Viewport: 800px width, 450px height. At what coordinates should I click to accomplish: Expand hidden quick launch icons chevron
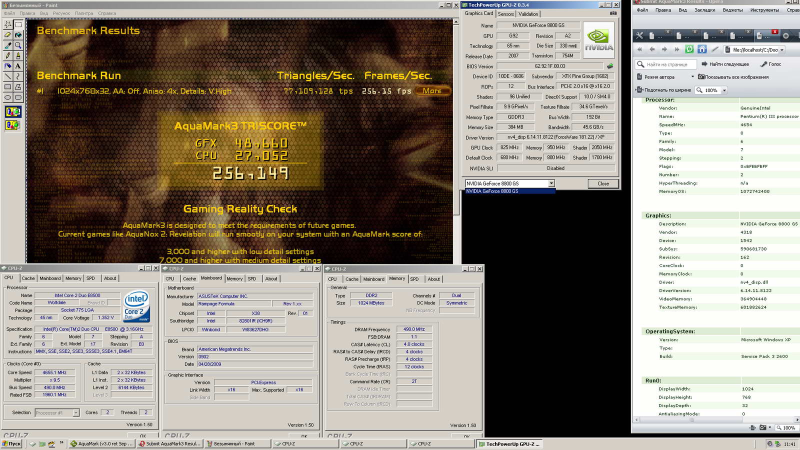61,443
